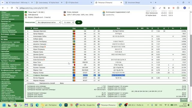Select the Наигранность стилей tab
The image size is (192, 108).
tap(47, 83)
